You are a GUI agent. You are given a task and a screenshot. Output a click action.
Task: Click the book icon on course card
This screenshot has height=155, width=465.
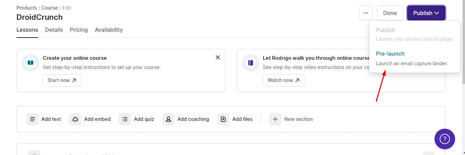(x=30, y=63)
